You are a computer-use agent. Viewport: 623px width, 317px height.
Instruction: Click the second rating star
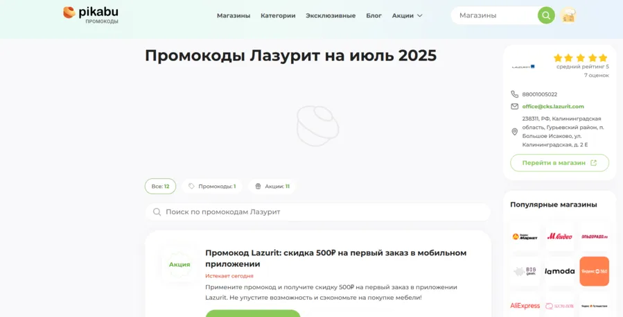tap(569, 58)
